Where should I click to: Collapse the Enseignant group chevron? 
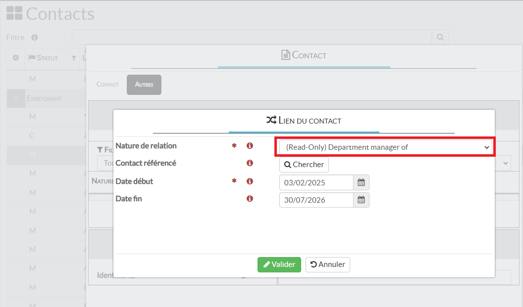coord(16,98)
